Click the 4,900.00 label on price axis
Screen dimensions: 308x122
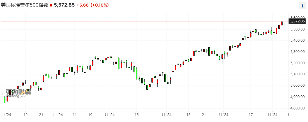pos(298,97)
